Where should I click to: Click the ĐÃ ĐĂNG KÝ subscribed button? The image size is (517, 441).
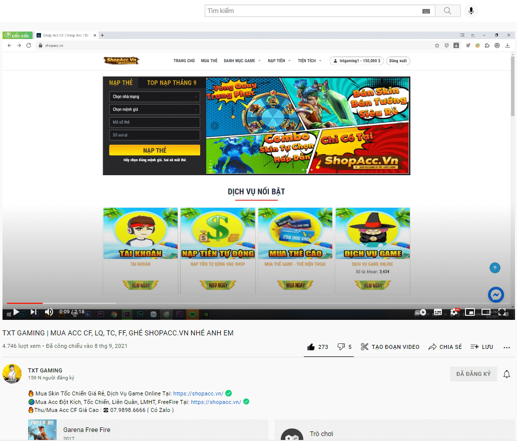[x=473, y=374]
